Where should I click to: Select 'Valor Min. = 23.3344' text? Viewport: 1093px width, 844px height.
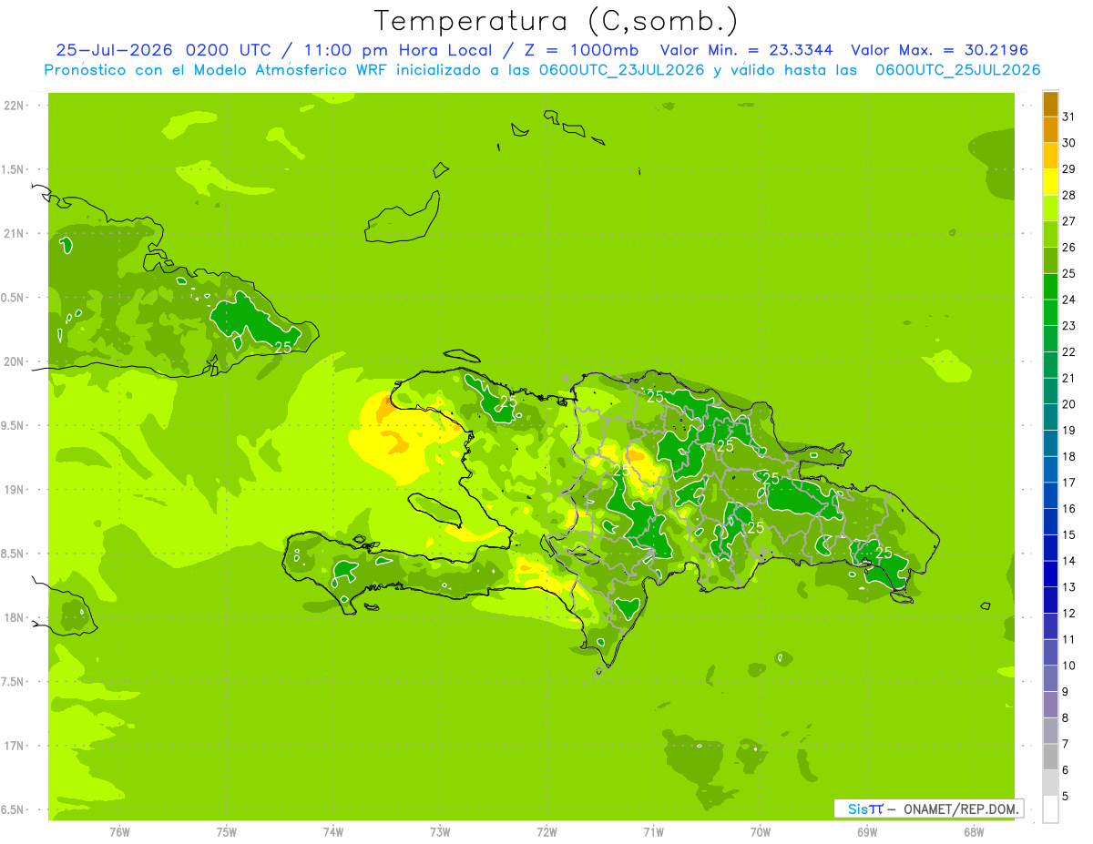click(x=746, y=50)
